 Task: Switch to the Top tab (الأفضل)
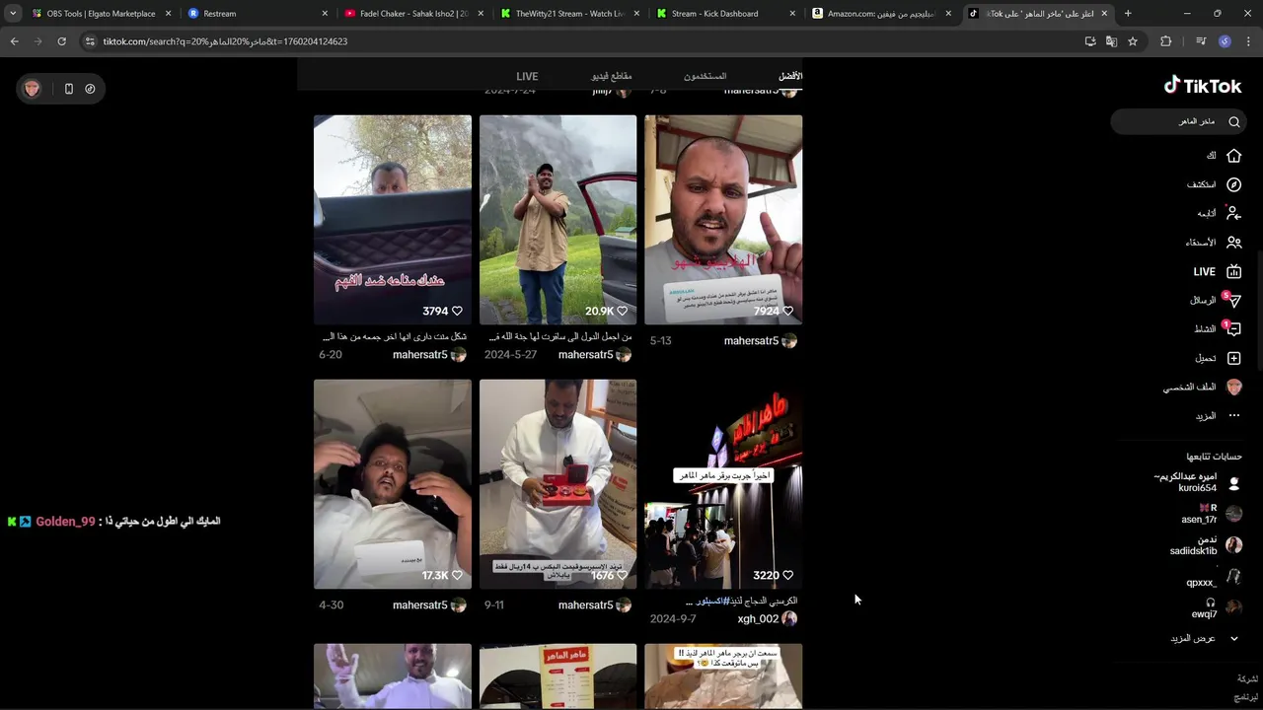[x=790, y=76]
